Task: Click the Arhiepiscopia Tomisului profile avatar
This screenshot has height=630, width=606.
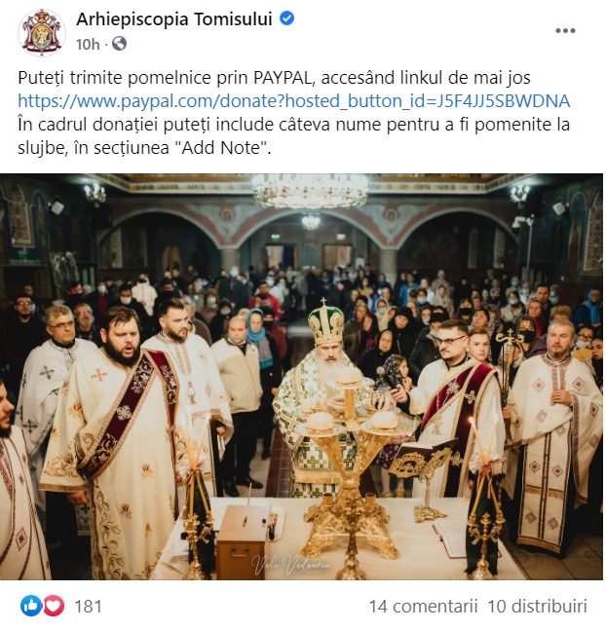Action: click(42, 32)
